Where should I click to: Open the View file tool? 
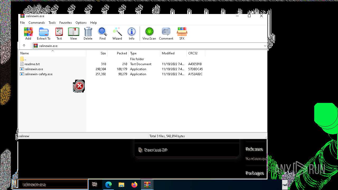tap(73, 34)
